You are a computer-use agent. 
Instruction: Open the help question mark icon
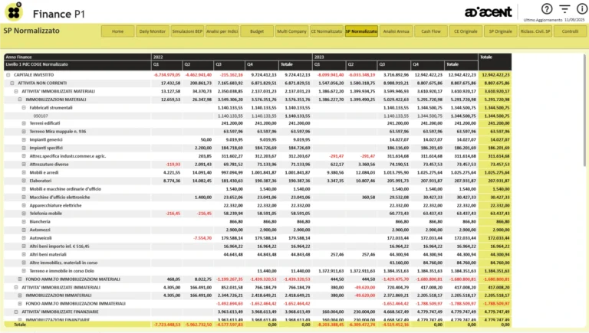click(547, 9)
